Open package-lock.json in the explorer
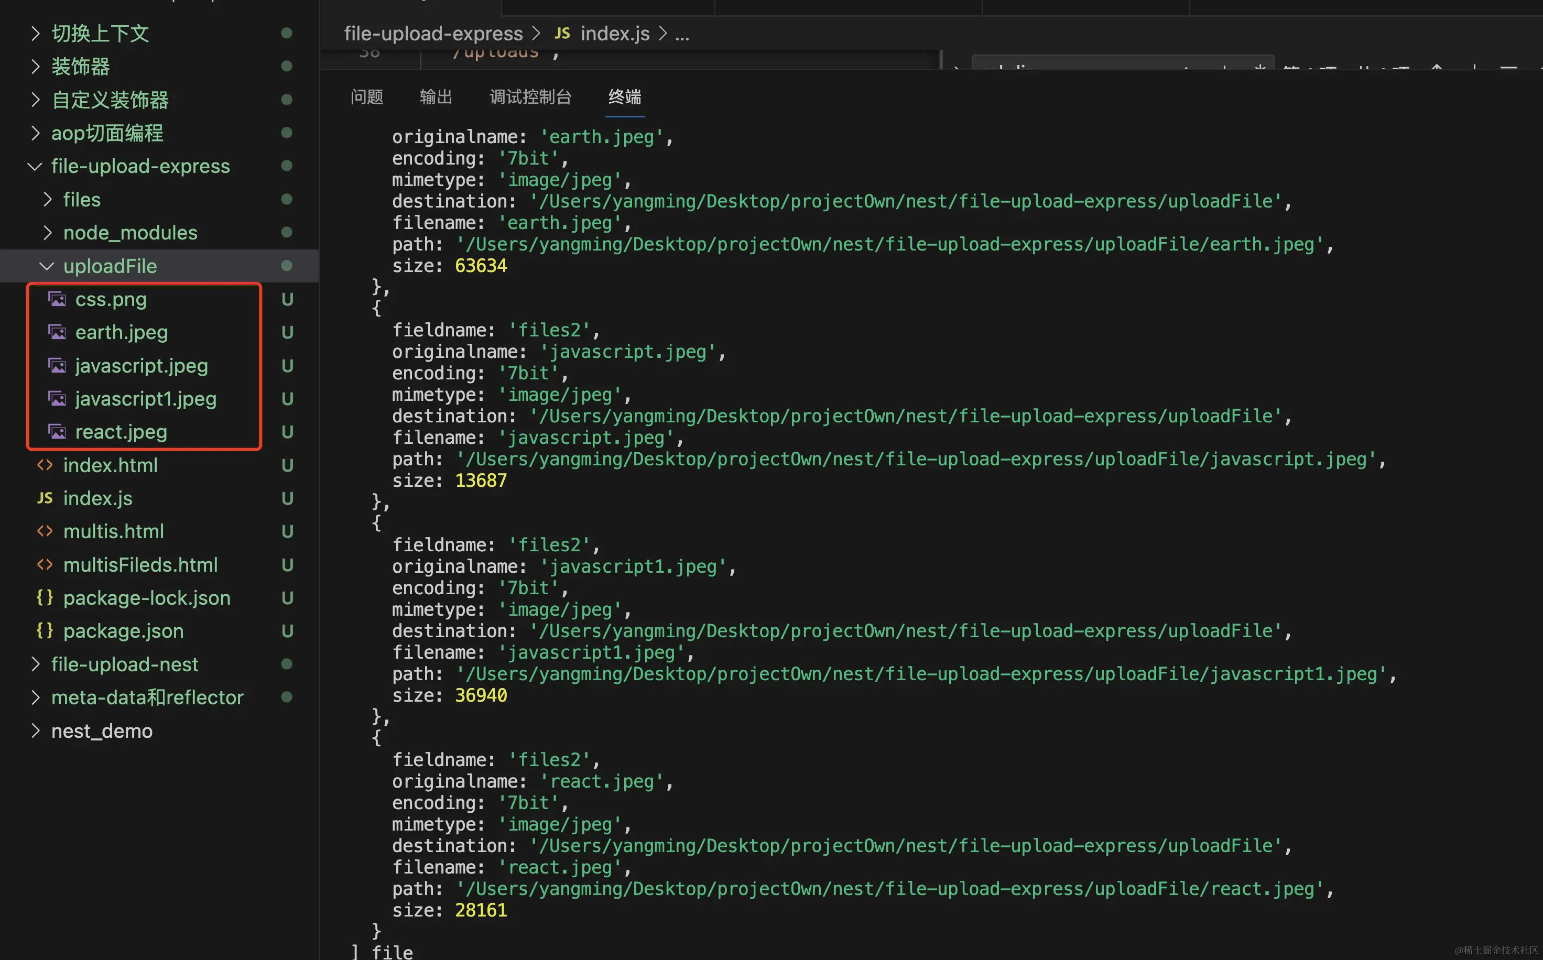This screenshot has width=1543, height=960. [147, 597]
